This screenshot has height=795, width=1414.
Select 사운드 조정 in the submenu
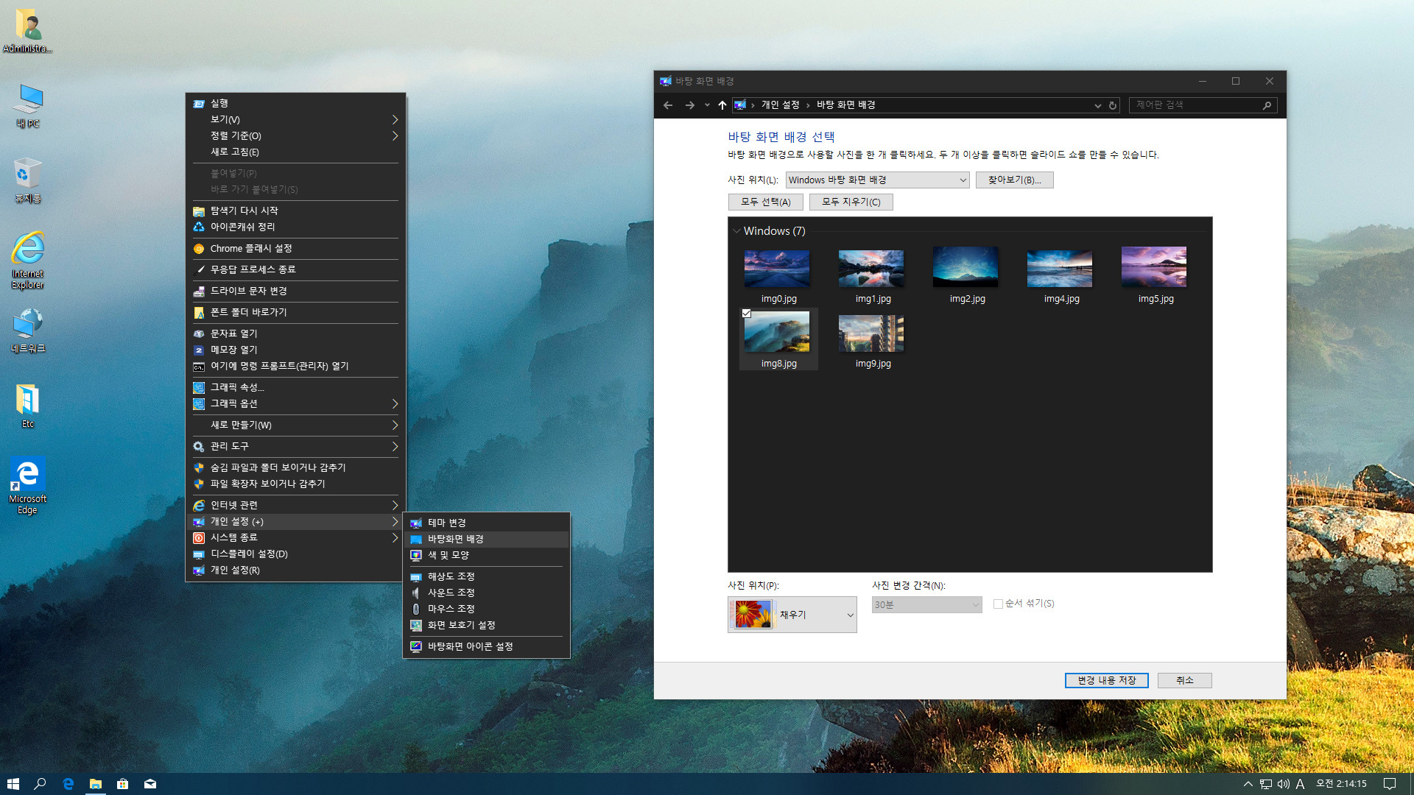(486, 593)
